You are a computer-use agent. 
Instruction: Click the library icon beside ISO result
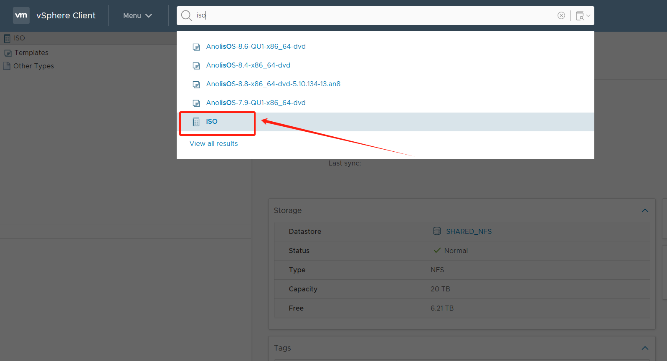click(x=196, y=122)
